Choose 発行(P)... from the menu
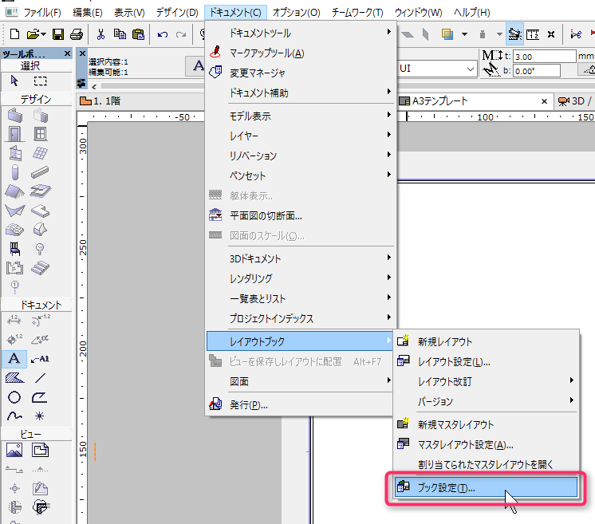Viewport: 595px width, 524px height. pos(300,405)
